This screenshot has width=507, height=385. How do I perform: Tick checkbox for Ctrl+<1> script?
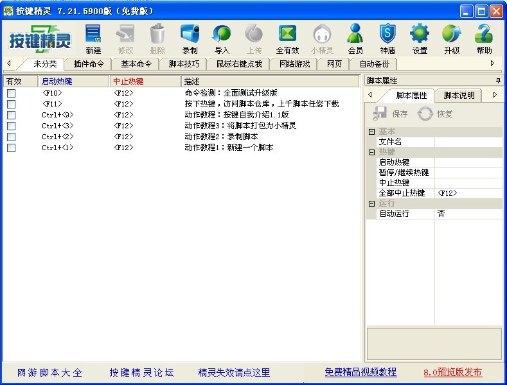(12, 148)
